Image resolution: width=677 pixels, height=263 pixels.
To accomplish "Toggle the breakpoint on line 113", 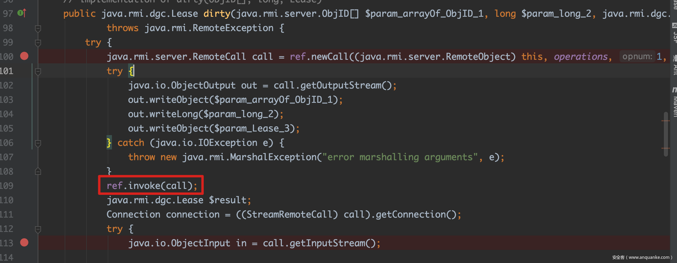I will coord(24,243).
